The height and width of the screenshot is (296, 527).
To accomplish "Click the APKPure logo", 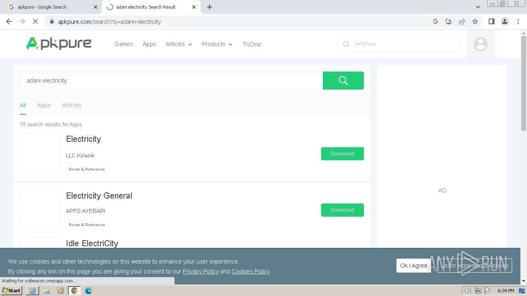I will pos(59,44).
